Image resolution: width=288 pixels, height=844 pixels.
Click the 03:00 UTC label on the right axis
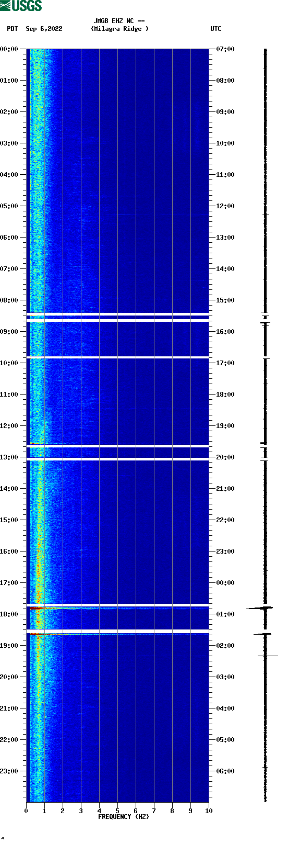point(225,677)
